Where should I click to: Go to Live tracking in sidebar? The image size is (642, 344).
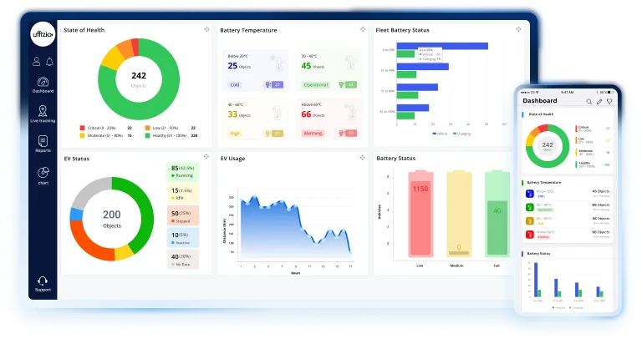[x=43, y=112]
